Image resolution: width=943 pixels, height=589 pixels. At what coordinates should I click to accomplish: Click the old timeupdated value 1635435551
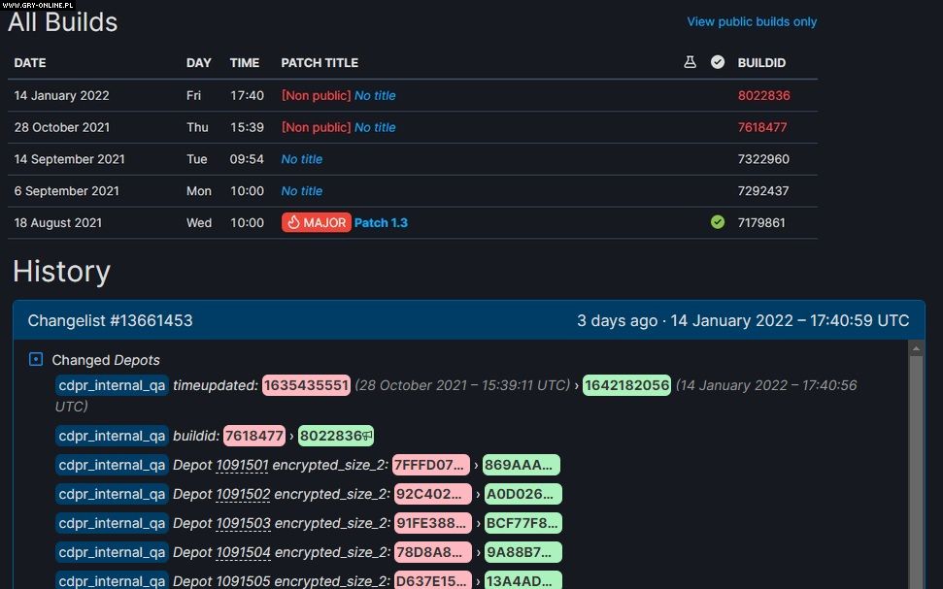305,385
